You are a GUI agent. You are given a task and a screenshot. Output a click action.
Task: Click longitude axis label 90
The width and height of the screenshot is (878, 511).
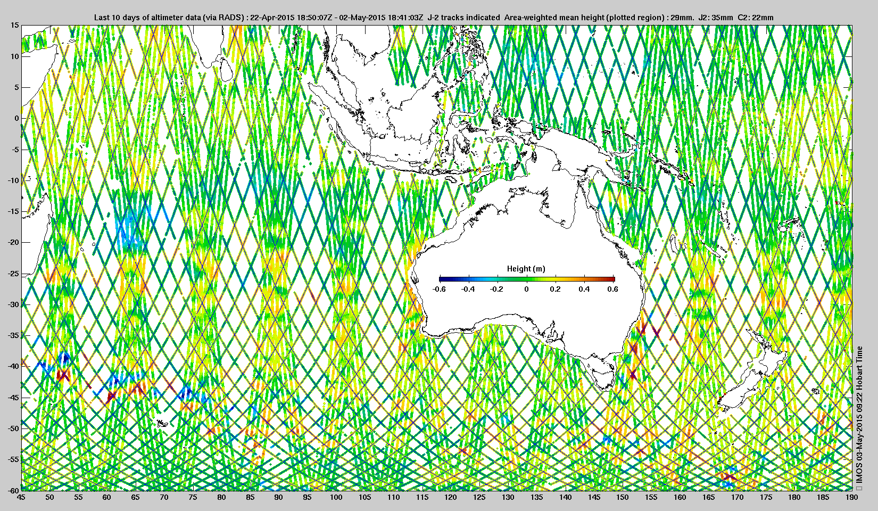click(x=279, y=497)
